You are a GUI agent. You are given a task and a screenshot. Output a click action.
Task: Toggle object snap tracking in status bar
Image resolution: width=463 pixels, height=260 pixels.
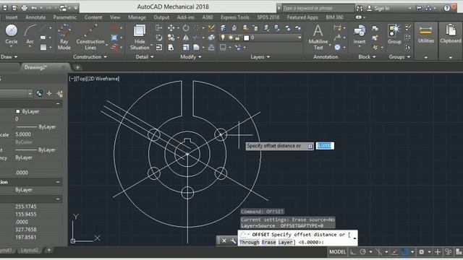395,252
